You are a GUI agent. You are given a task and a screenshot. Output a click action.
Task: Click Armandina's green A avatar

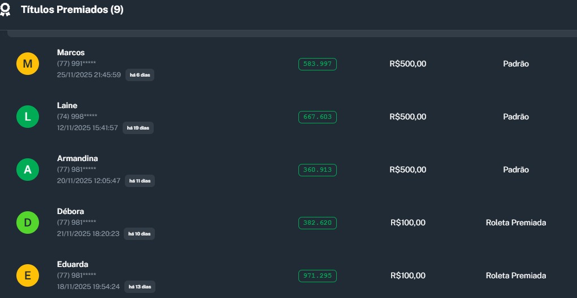28,170
